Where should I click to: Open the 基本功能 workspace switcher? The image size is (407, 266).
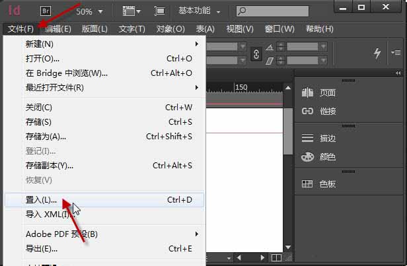[200, 11]
